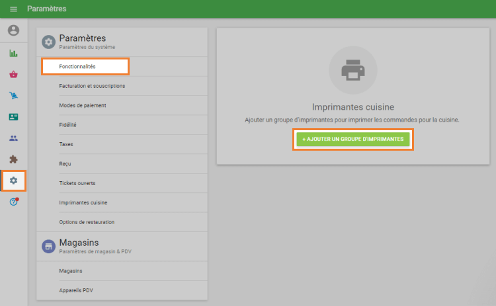Open reports via bar chart icon
The image size is (496, 306).
point(13,53)
